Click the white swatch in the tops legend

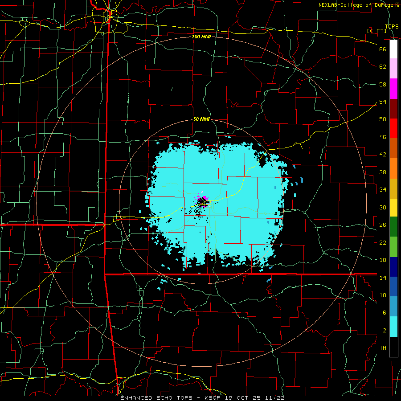click(x=393, y=49)
